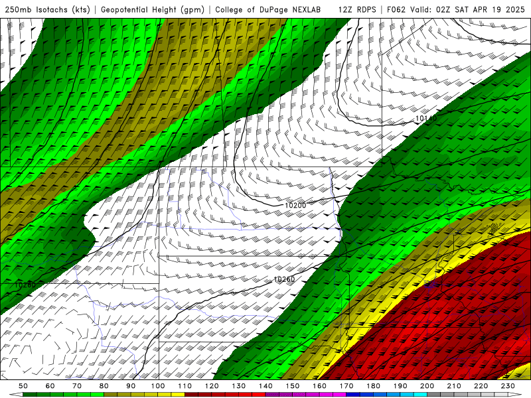The image size is (531, 398).
Task: Click the 170 value on the color scale
Action: (346, 386)
